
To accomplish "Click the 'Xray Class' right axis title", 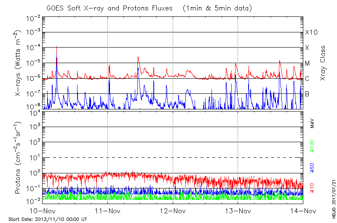I will coord(323,63).
